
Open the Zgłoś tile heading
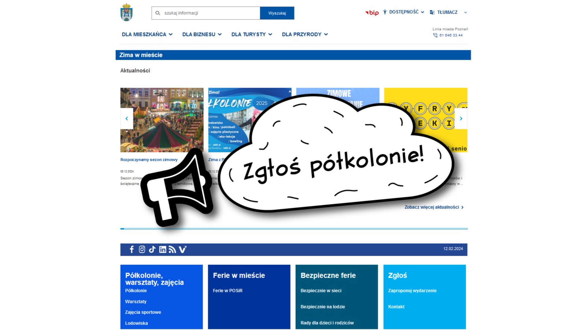398,275
